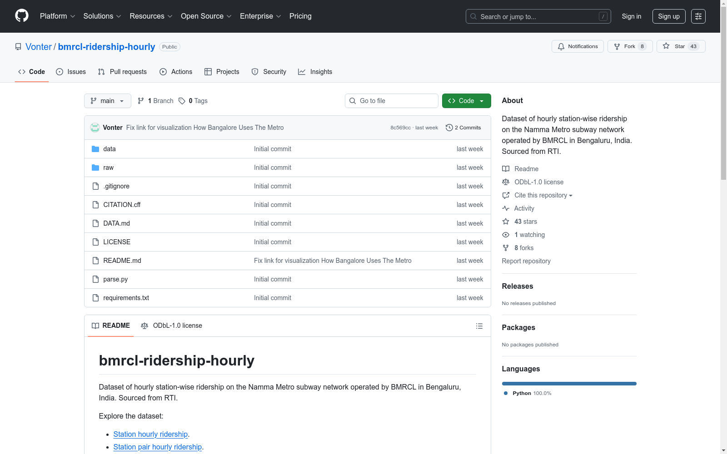Star the bmrcl-ridership-hourly repository
This screenshot has width=727, height=454.
coord(681,46)
